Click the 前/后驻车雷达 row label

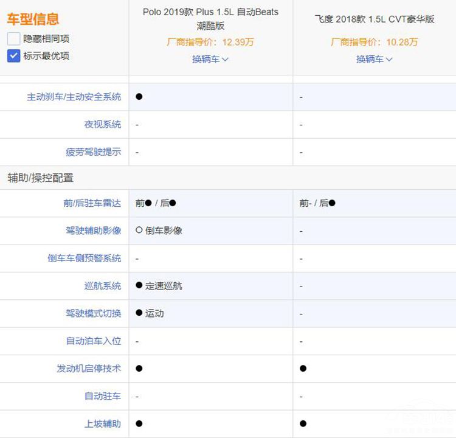92,203
